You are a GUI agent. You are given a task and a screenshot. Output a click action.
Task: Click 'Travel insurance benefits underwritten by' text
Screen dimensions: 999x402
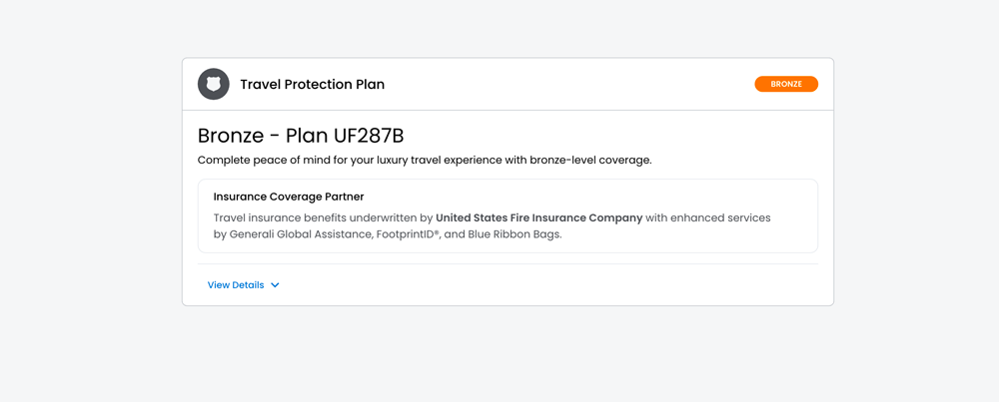pos(322,217)
